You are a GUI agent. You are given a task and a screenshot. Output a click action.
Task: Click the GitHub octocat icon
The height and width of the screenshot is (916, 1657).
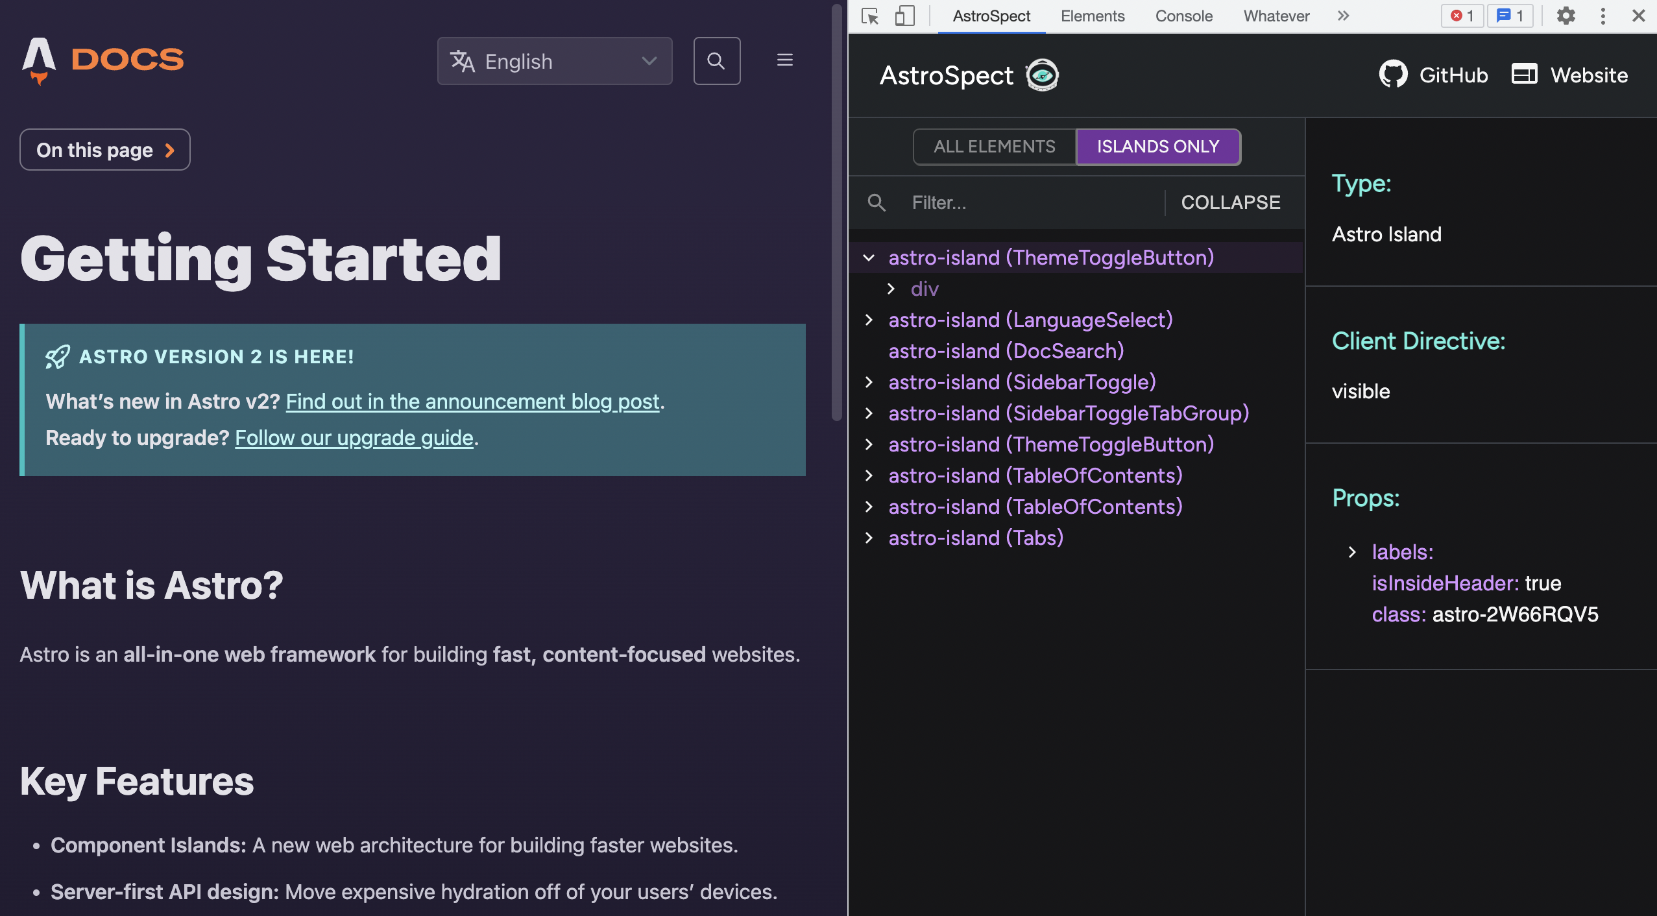[x=1393, y=75]
